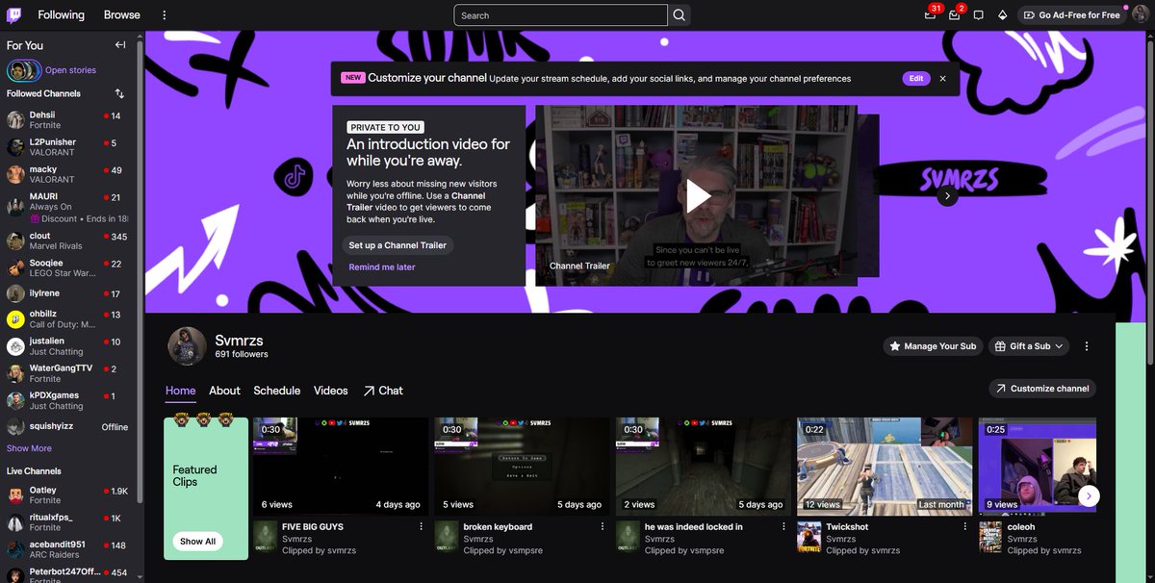Screen dimensions: 1155x583
Task: Open the Get Bits icon
Action: tap(1002, 15)
